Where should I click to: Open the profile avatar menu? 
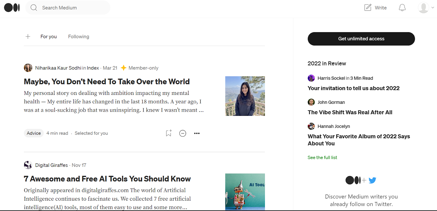coord(423,8)
